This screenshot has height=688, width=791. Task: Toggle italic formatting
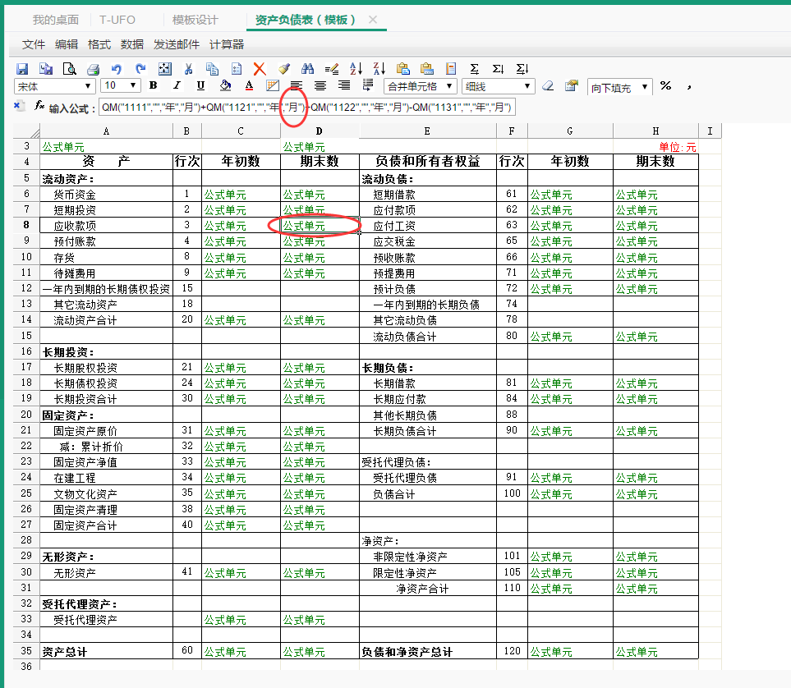point(177,85)
